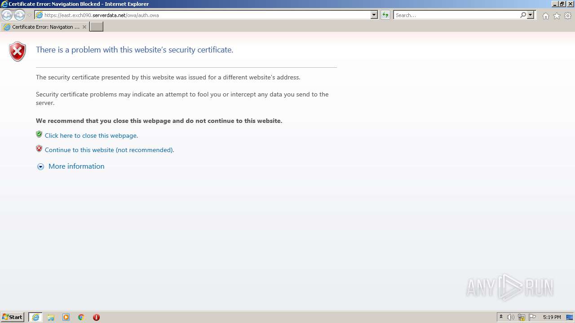Image resolution: width=575 pixels, height=323 pixels.
Task: Click the page icon in the address bar
Action: [x=39, y=15]
